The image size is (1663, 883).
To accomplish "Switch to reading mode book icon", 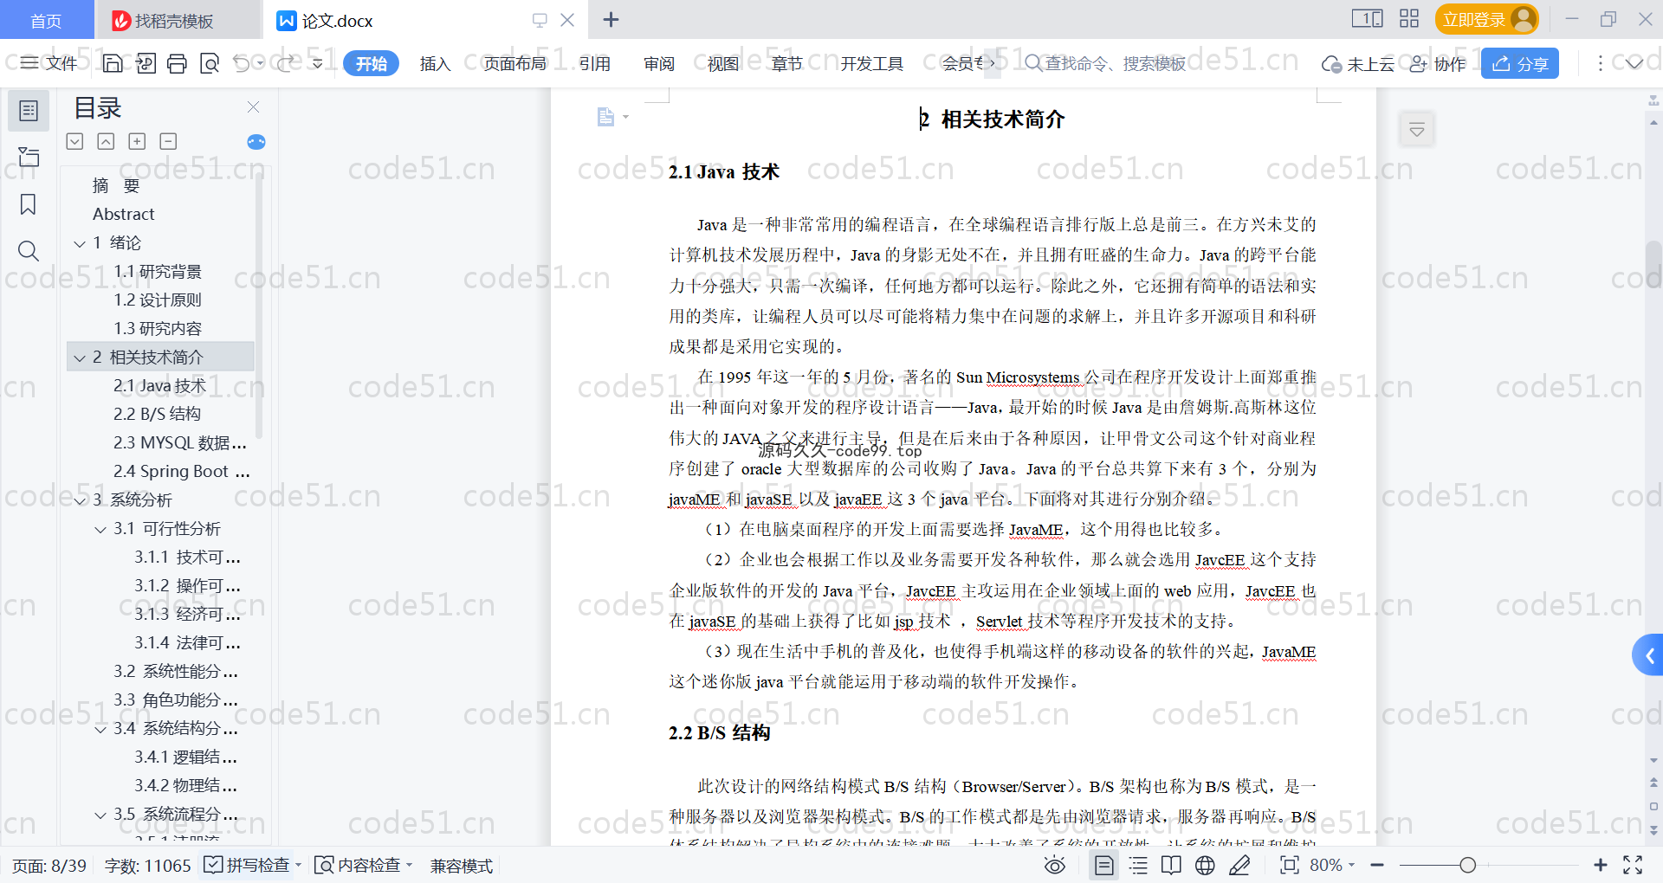I will click(1171, 865).
